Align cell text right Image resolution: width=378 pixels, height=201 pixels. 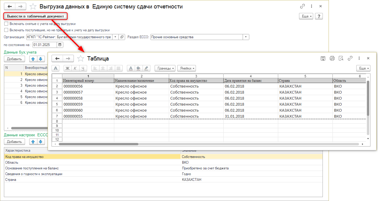(x=111, y=68)
